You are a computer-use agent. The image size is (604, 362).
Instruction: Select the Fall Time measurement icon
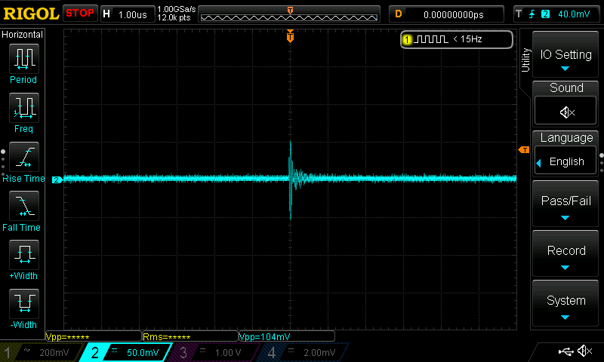point(24,205)
